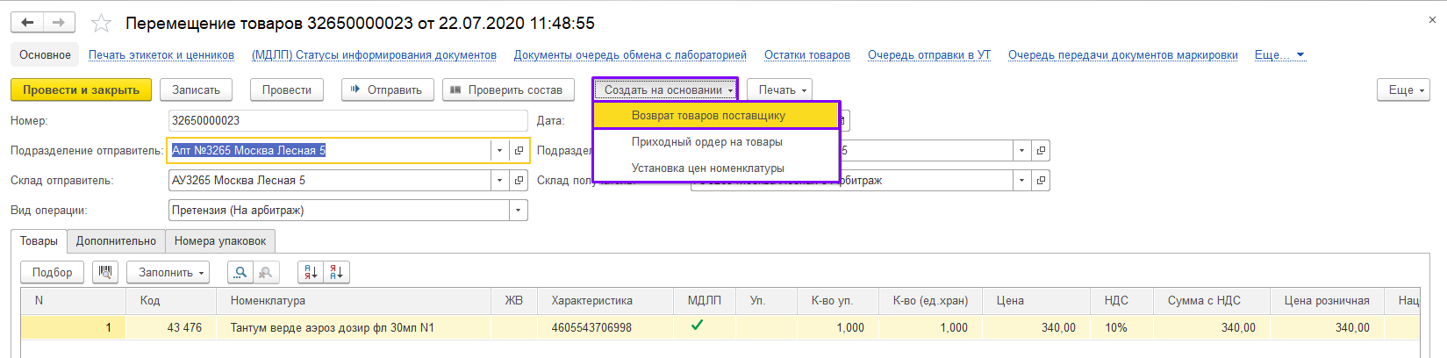Open the Остатки товаров link
The image size is (1447, 358).
pos(806,55)
